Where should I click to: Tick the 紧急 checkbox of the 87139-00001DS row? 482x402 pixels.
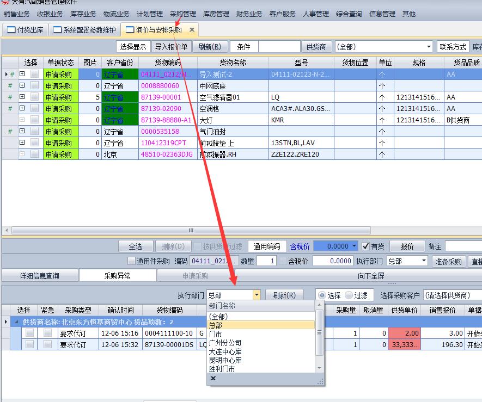point(47,344)
